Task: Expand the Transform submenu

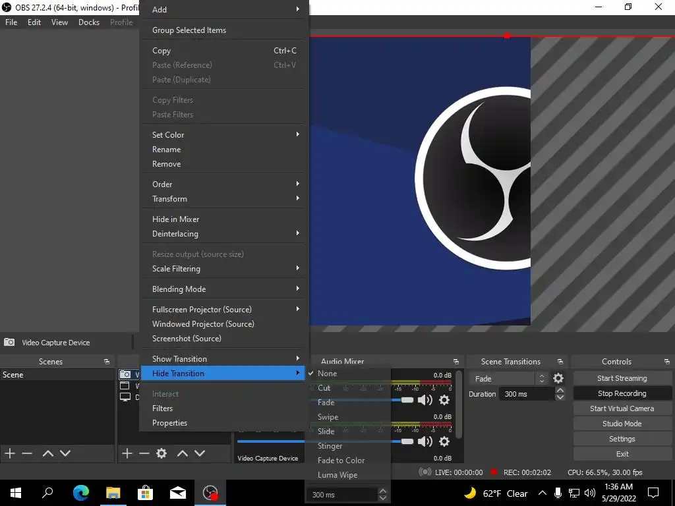Action: (x=224, y=199)
